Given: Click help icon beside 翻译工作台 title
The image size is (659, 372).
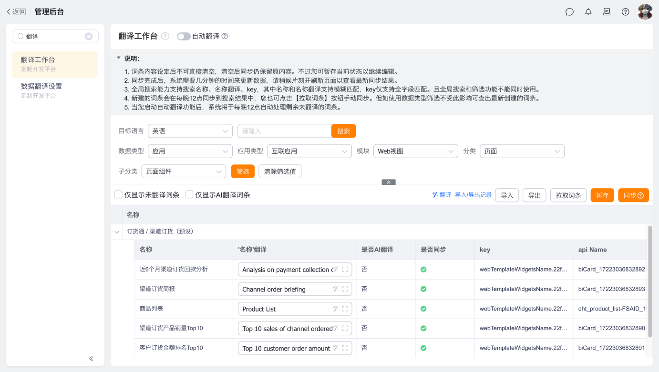Looking at the screenshot, I should (x=165, y=36).
